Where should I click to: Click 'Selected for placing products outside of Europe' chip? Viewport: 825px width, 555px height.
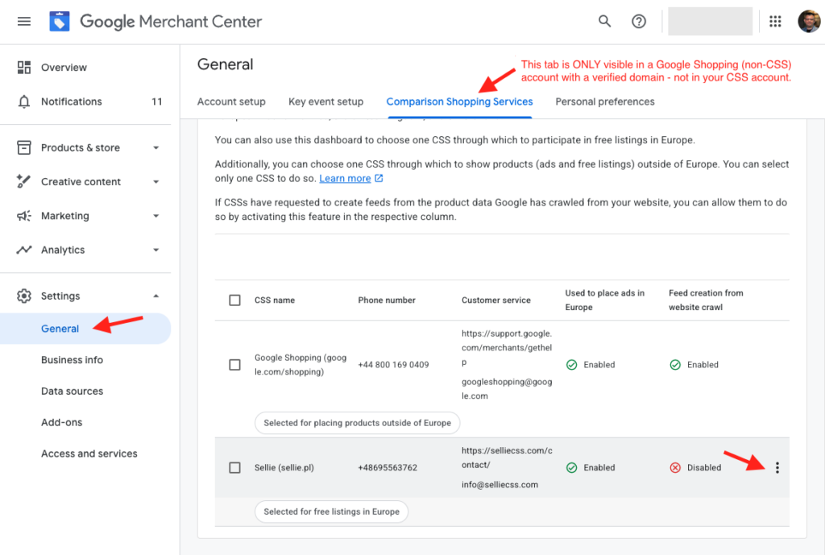tap(357, 423)
